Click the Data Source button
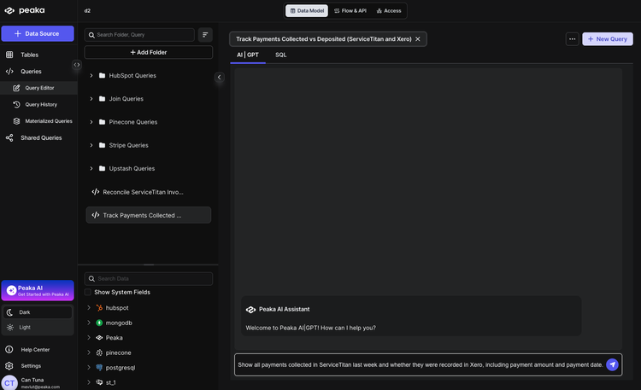Image resolution: width=641 pixels, height=390 pixels. point(38,33)
